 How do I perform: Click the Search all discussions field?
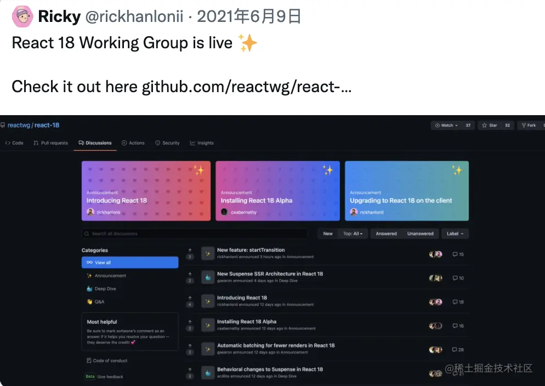195,234
